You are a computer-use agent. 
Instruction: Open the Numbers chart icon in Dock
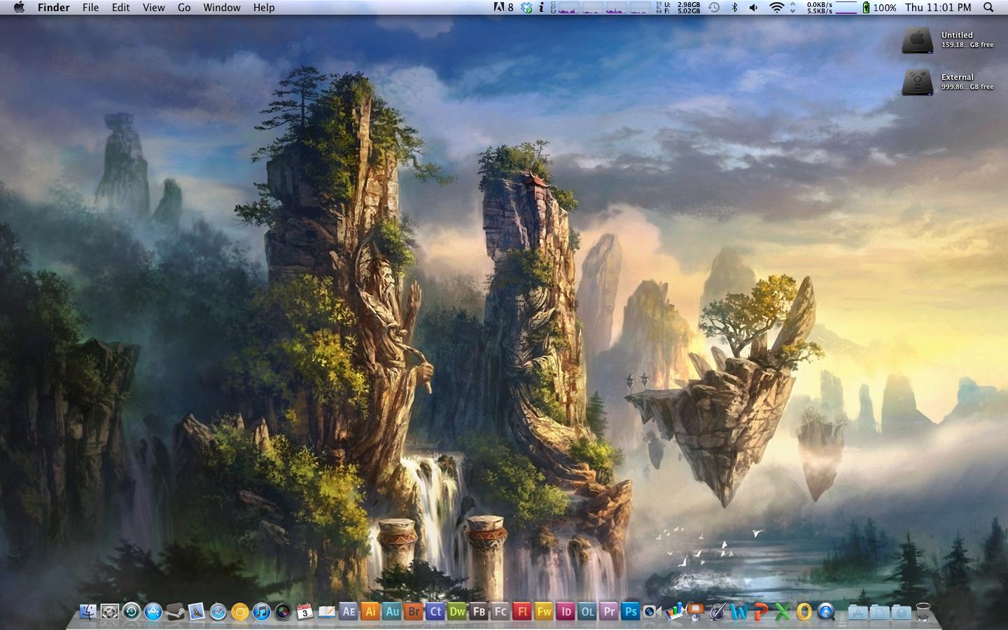[674, 612]
